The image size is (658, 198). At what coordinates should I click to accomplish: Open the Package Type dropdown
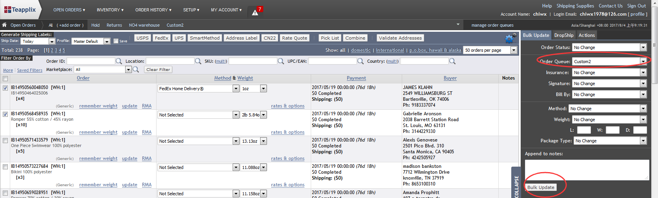(610, 141)
